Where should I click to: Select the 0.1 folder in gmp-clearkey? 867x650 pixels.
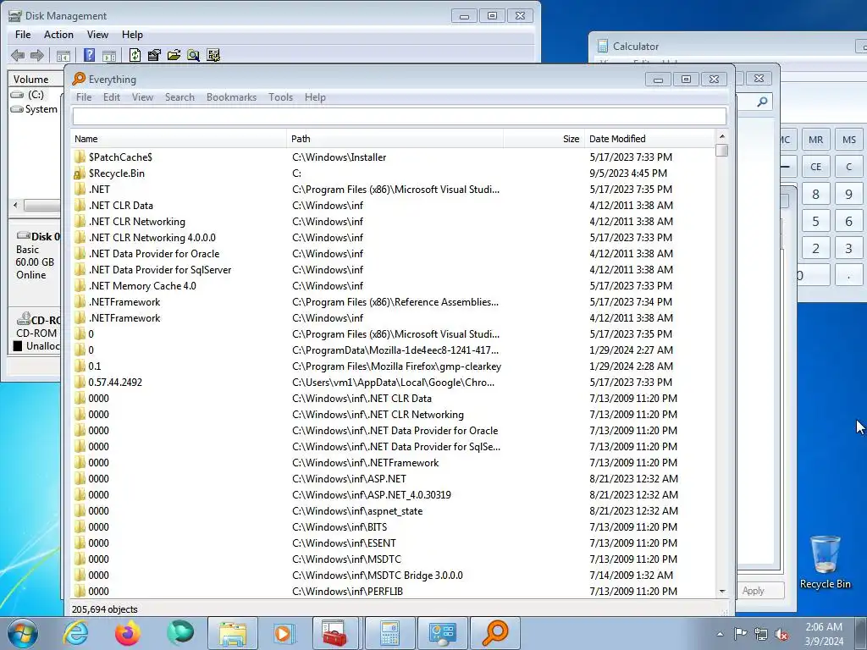pyautogui.click(x=393, y=366)
